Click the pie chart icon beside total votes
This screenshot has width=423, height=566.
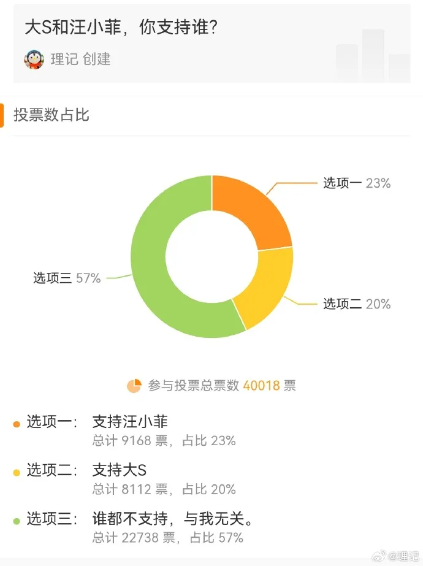click(x=134, y=386)
